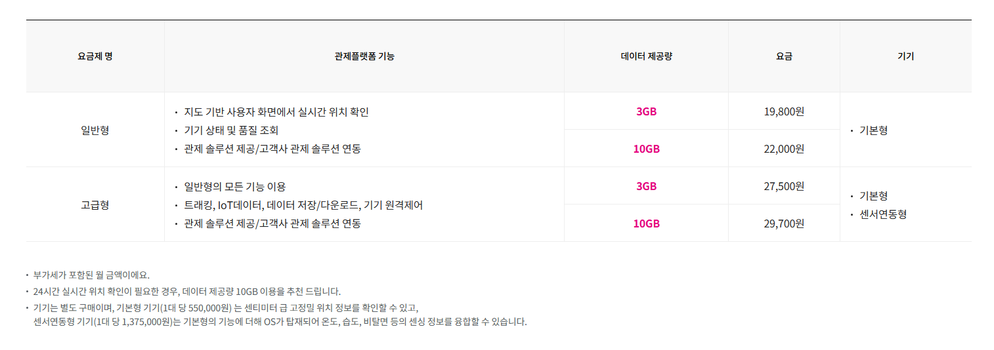Click the 기기 column header
This screenshot has width=994, height=350.
point(905,56)
